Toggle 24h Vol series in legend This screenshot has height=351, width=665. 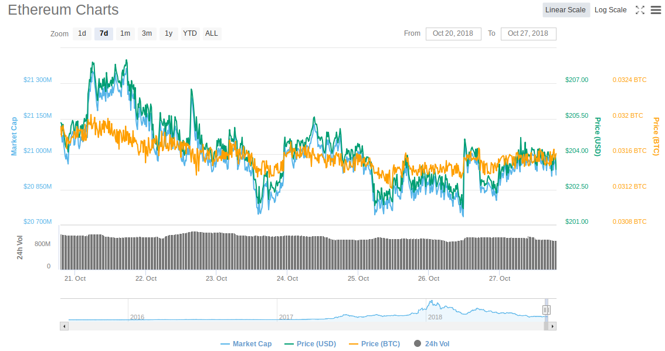pyautogui.click(x=432, y=344)
